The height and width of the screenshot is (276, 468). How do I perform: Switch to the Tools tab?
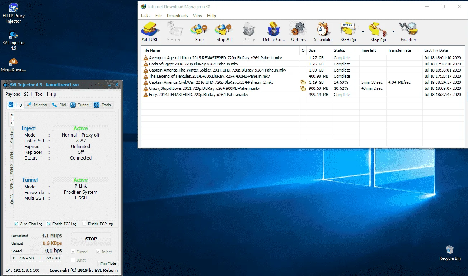(103, 105)
